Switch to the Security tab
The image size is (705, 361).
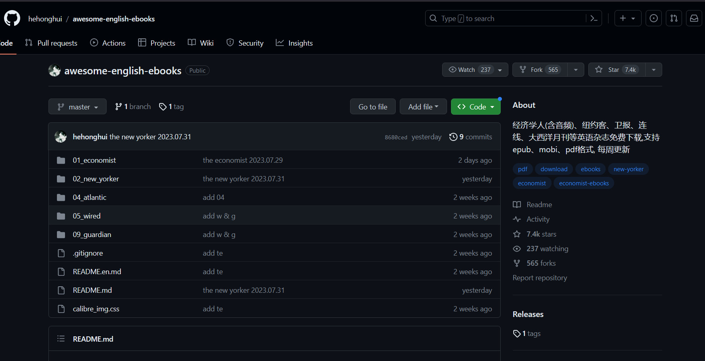[x=245, y=43]
